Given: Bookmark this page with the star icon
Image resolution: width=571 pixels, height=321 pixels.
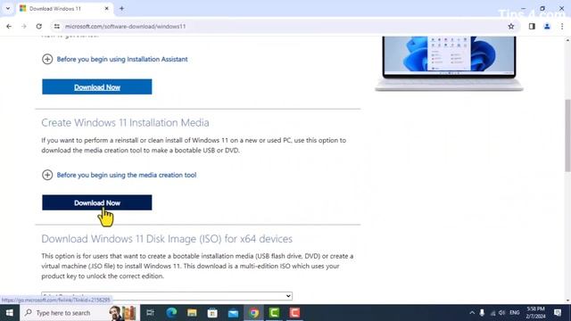Looking at the screenshot, I should 511,26.
